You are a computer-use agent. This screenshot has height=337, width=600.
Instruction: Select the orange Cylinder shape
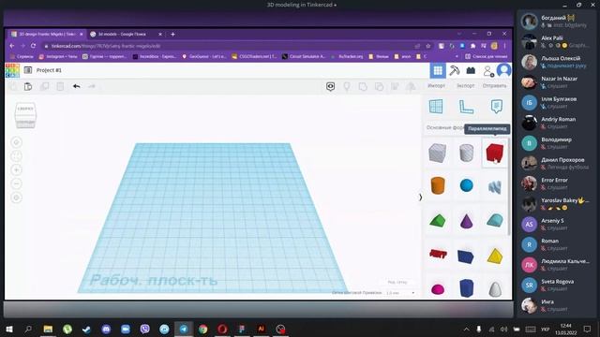click(438, 185)
